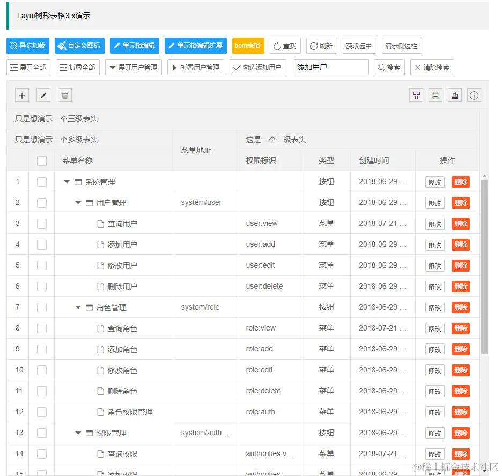
Task: Click the trash delete toolbar icon
Action: 65,96
